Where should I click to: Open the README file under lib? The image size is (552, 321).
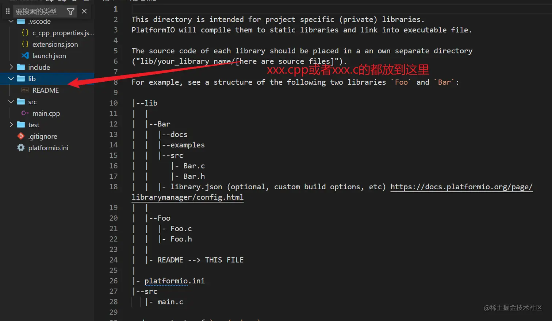[x=46, y=90]
